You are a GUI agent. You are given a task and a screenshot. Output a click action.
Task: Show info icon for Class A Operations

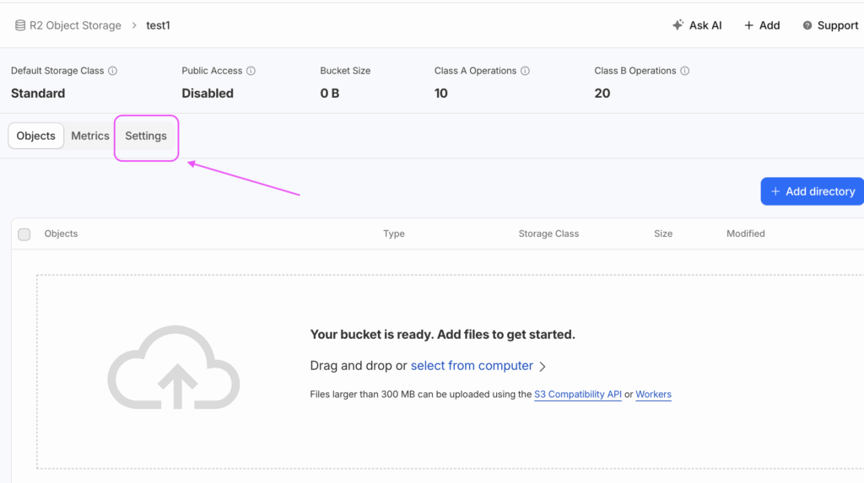coord(525,71)
